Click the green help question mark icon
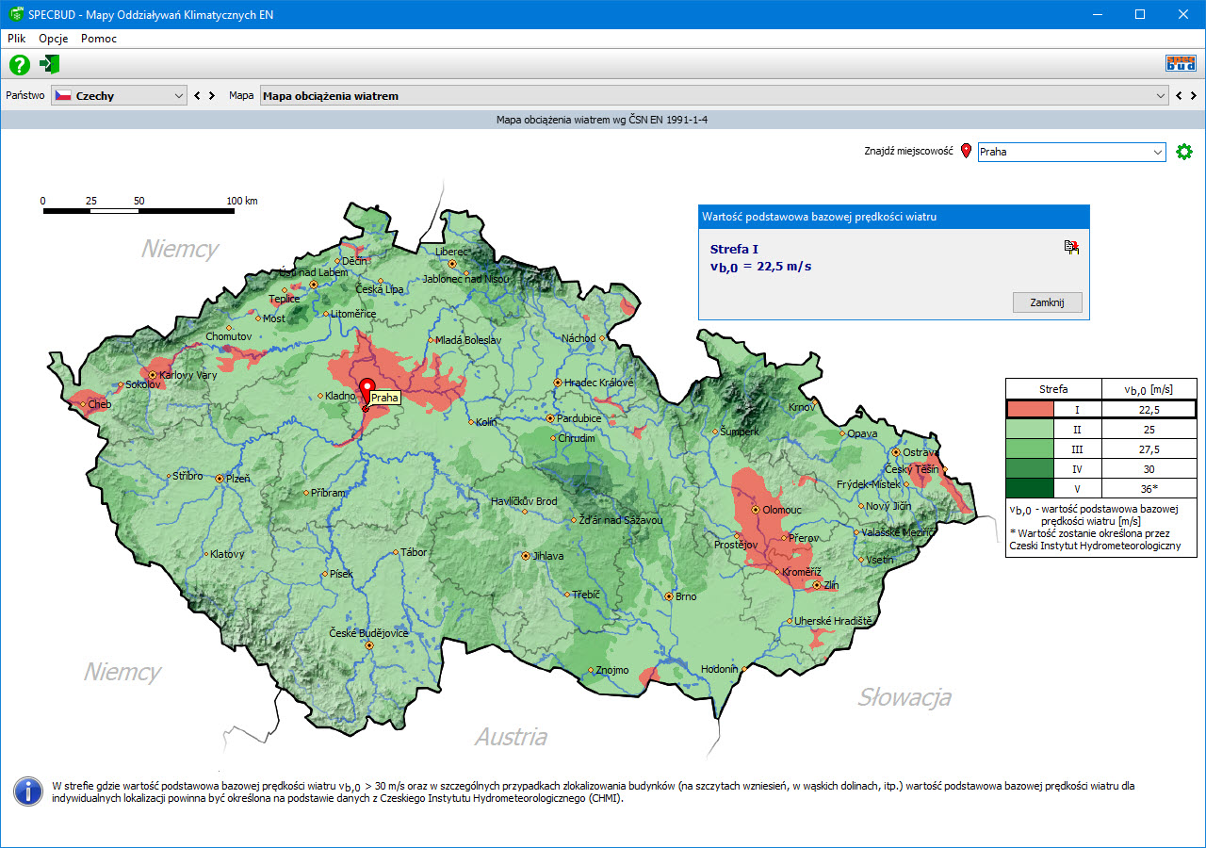Image resolution: width=1206 pixels, height=848 pixels. (20, 65)
